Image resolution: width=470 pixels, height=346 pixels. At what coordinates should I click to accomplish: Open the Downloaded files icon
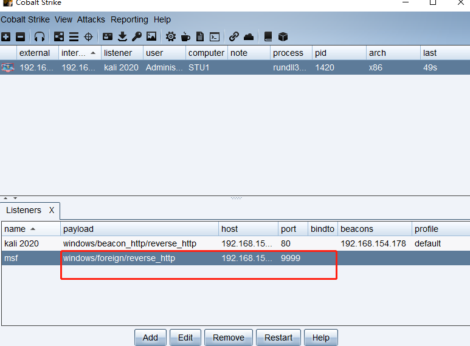coord(122,37)
